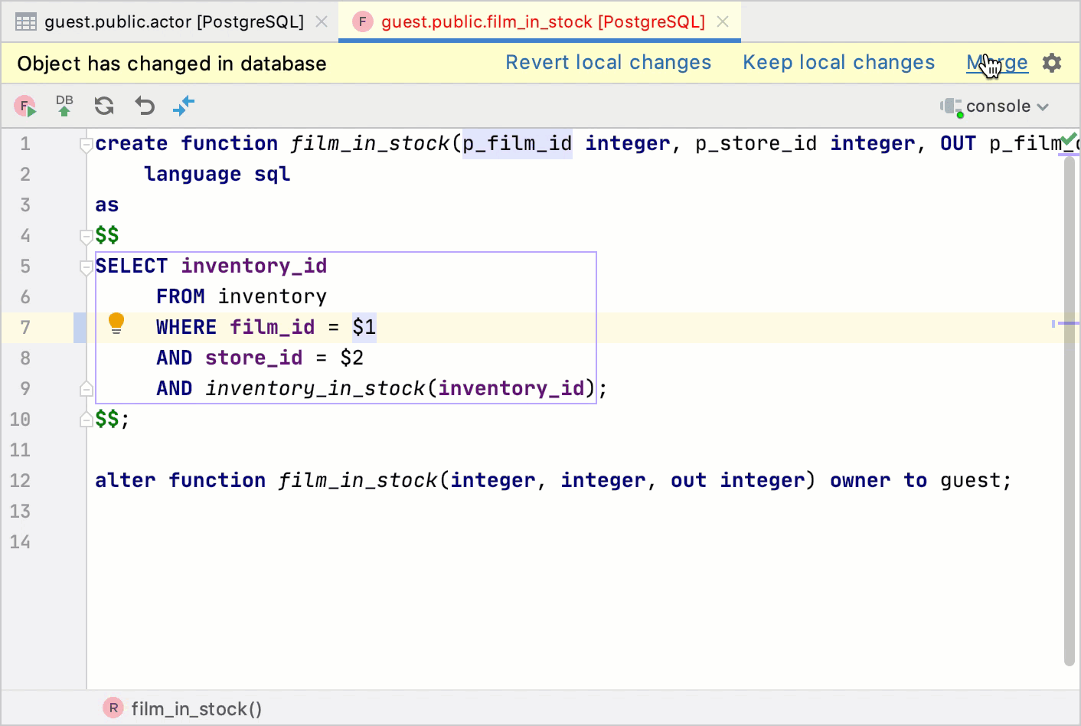Open the gear settings icon on the notification banner
The height and width of the screenshot is (726, 1081).
point(1053,63)
